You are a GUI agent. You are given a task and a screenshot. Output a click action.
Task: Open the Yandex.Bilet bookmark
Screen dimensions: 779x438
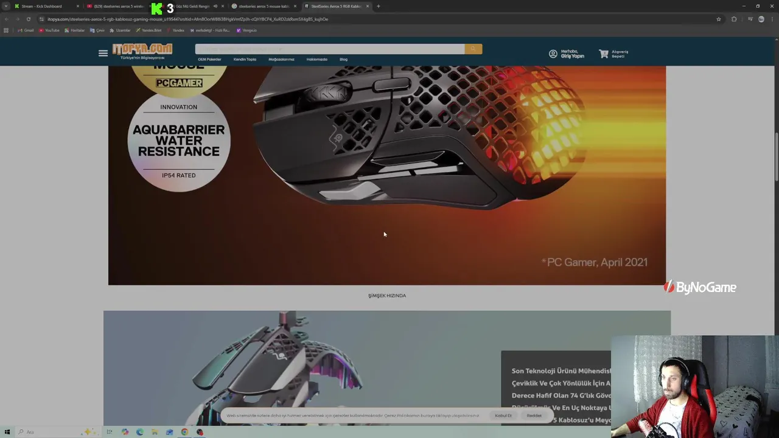tap(148, 30)
